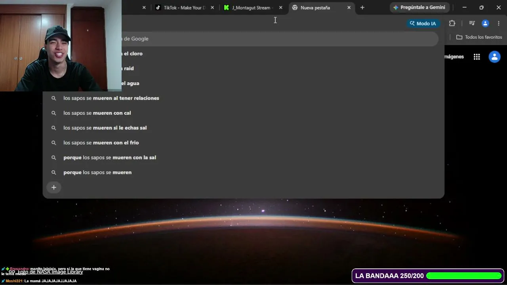The image size is (507, 285).
Task: Activate the Modo IA button
Action: pos(423,23)
